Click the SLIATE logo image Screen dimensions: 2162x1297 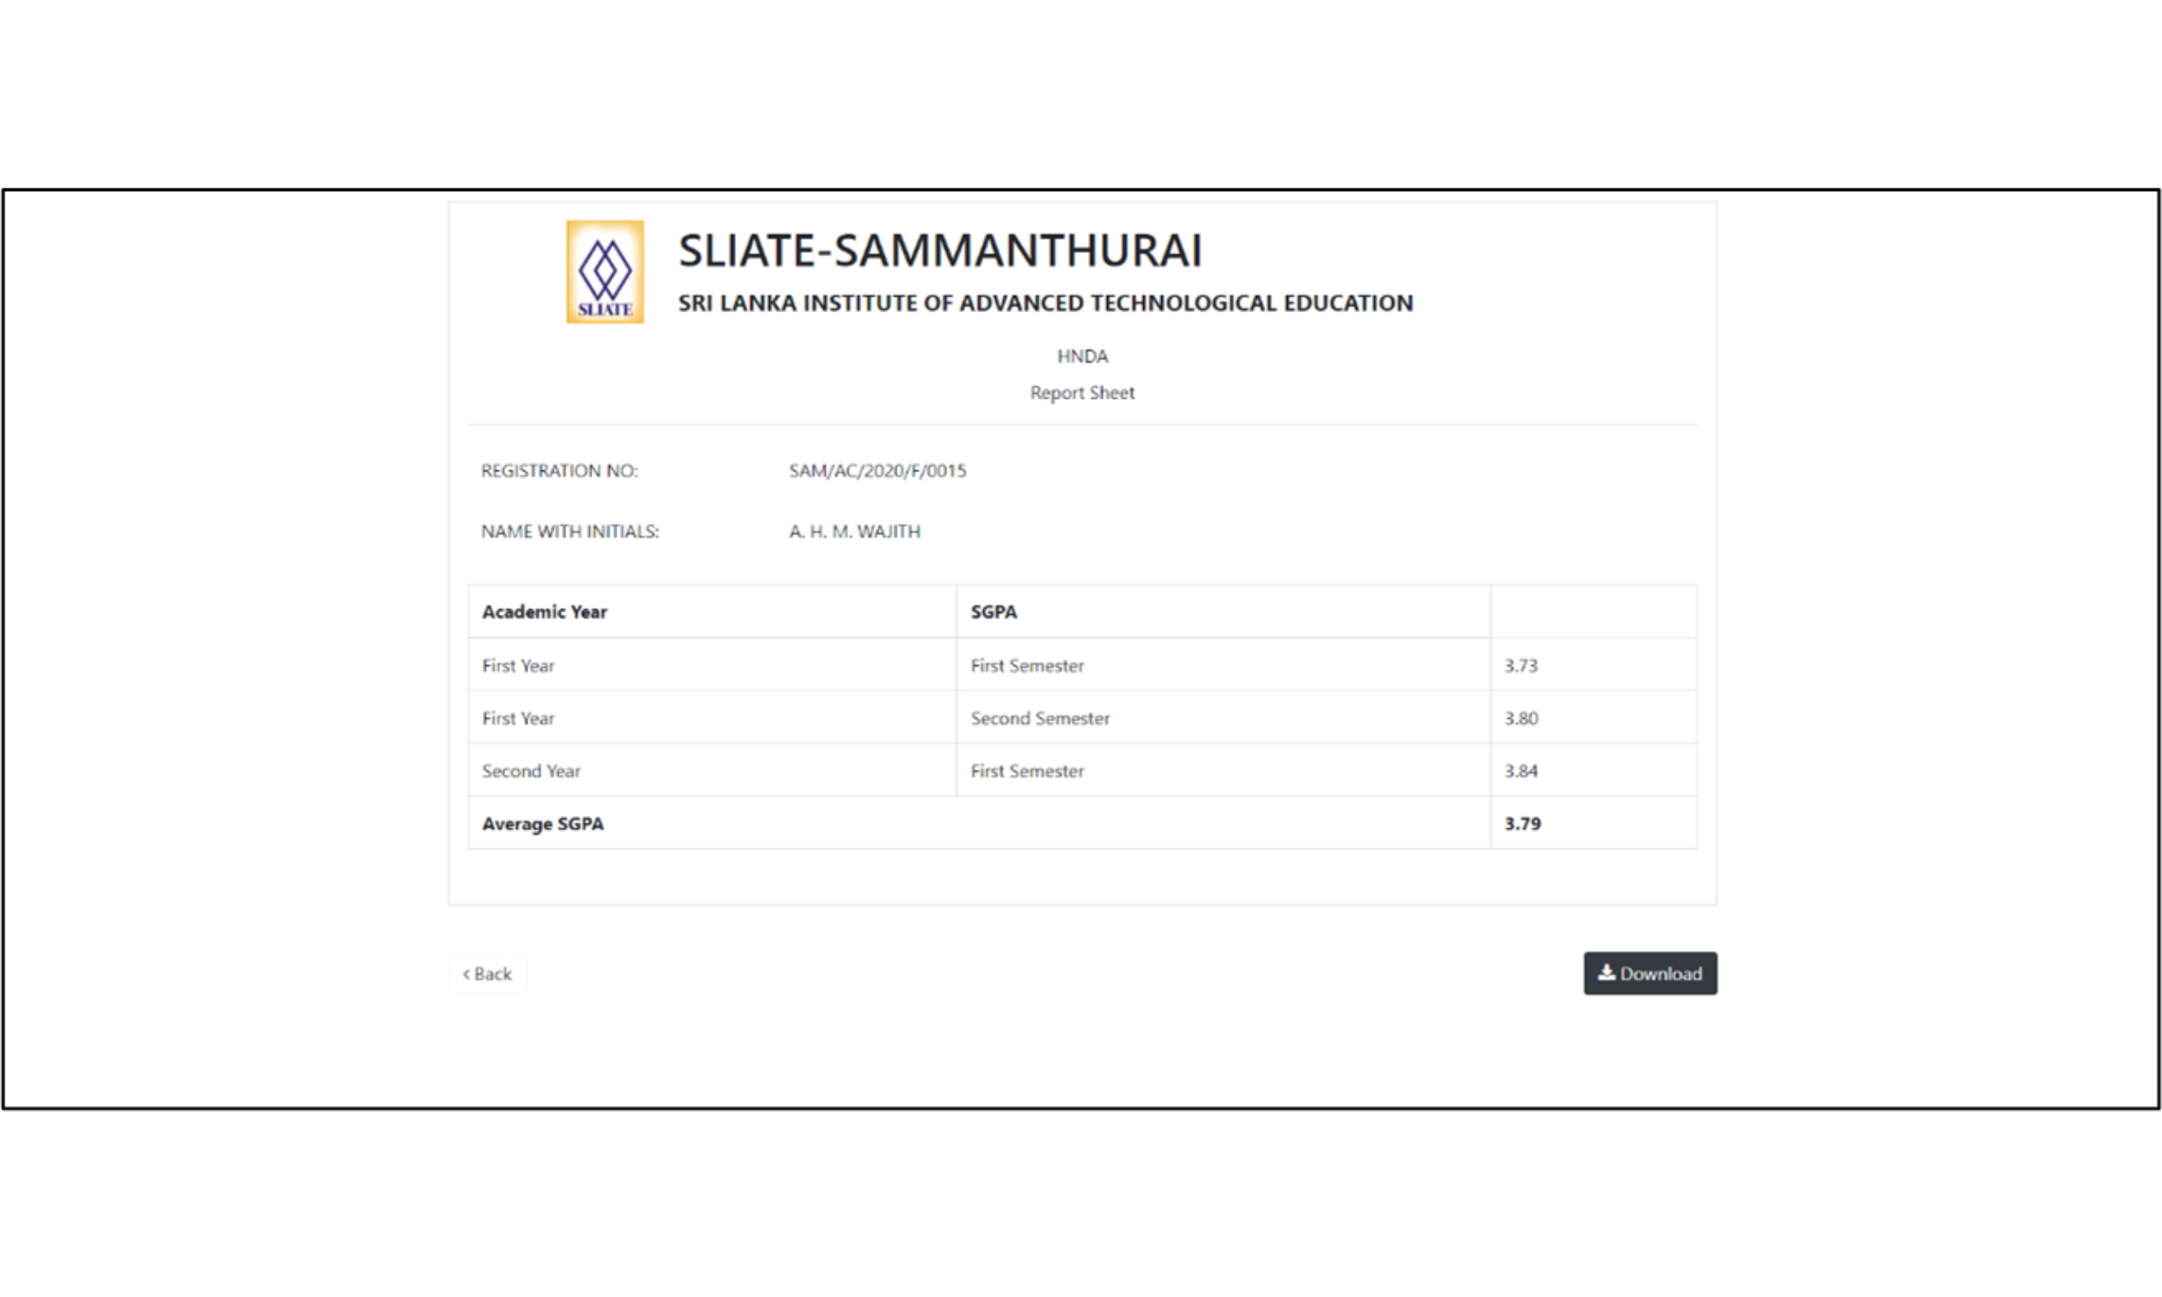604,272
